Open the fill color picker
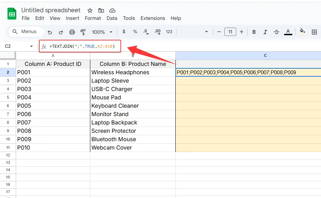 pyautogui.click(x=302, y=32)
